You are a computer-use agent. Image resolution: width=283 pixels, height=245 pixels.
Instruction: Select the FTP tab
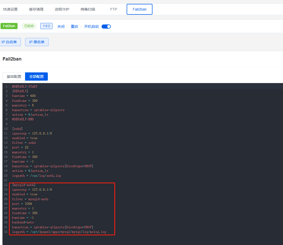pyautogui.click(x=114, y=9)
